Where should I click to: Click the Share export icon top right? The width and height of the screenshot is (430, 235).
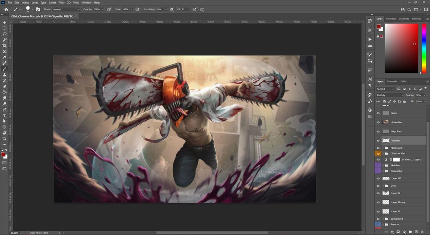(x=426, y=9)
